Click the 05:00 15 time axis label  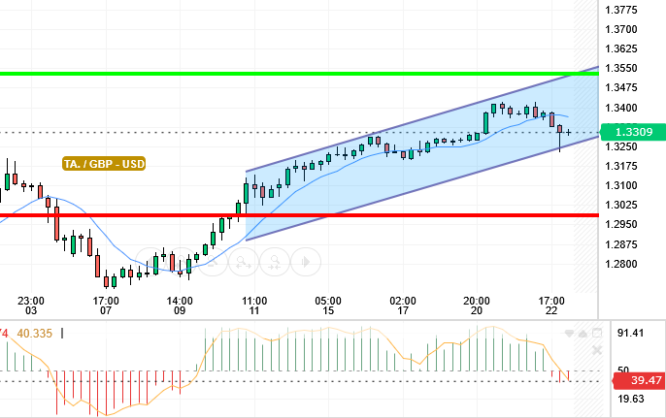click(x=328, y=305)
